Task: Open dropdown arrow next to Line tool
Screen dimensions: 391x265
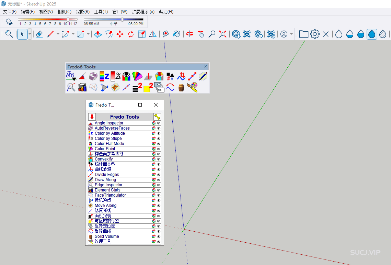Action: pyautogui.click(x=58, y=34)
